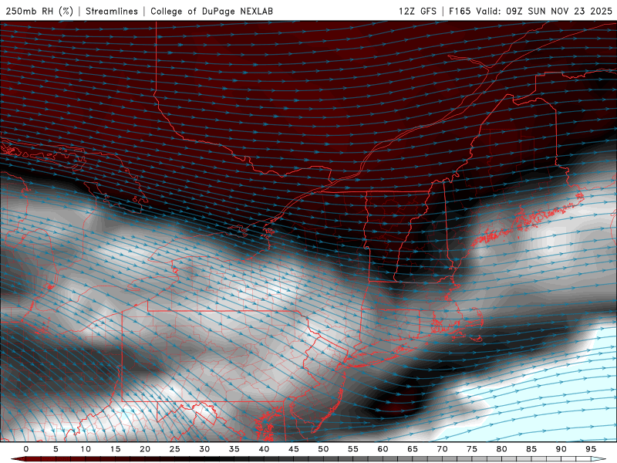Select the colorbar label '65'
617x463 pixels.
pyautogui.click(x=413, y=449)
